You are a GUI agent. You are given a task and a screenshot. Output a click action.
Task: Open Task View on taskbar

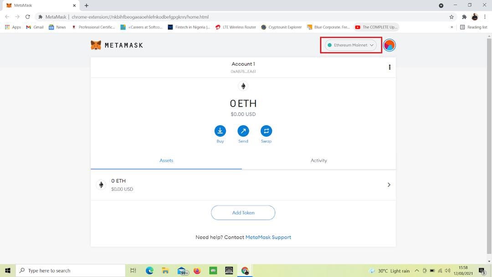(133, 271)
